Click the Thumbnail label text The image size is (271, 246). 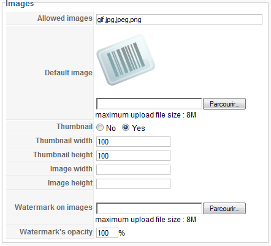[x=74, y=127]
